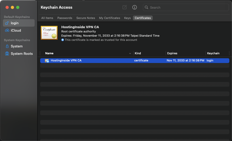232x141 pixels.
Task: Switch to the Passwords tab
Action: point(65,18)
